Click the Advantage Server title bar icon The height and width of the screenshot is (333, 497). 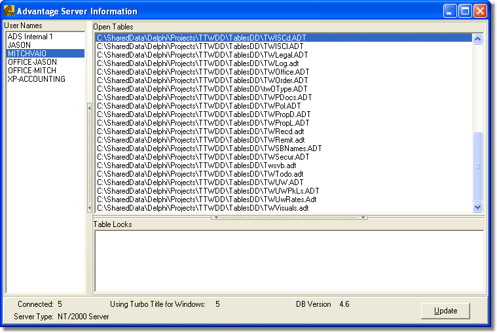tap(9, 10)
